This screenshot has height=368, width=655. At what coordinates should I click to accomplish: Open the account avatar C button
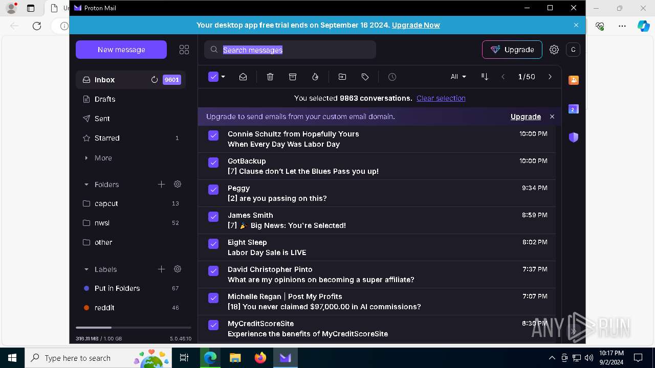coord(573,50)
